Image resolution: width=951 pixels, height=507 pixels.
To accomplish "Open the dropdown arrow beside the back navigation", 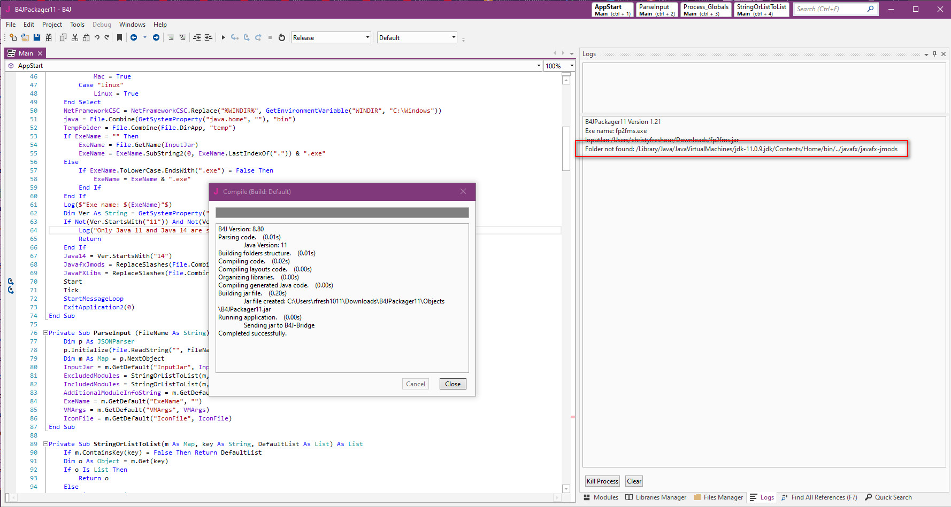I will point(144,37).
